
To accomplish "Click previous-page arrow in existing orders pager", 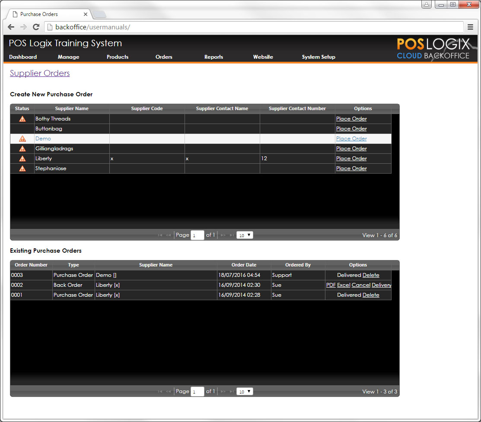I will pos(168,392).
